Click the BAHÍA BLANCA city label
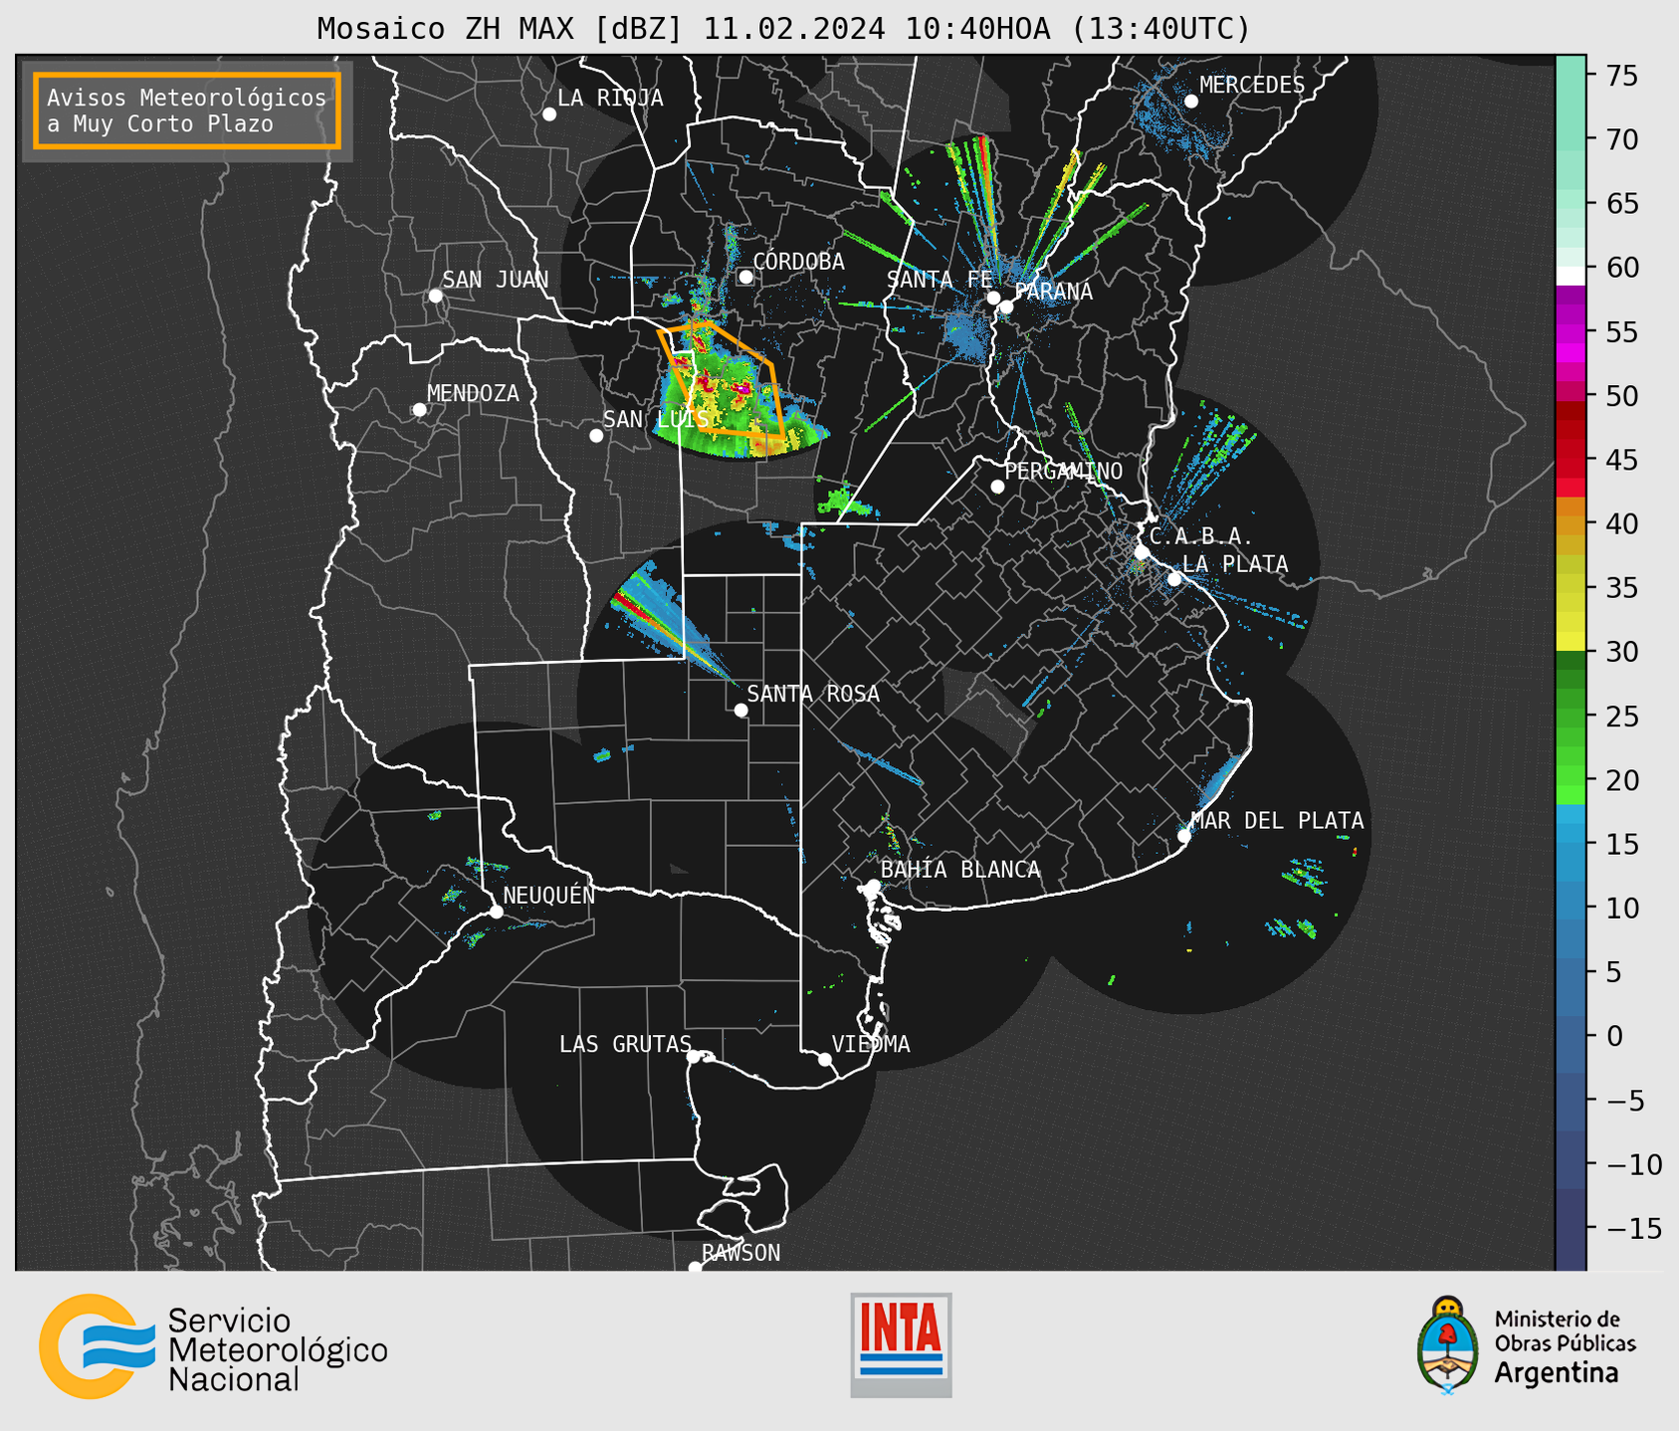1679x1431 pixels. (x=960, y=870)
